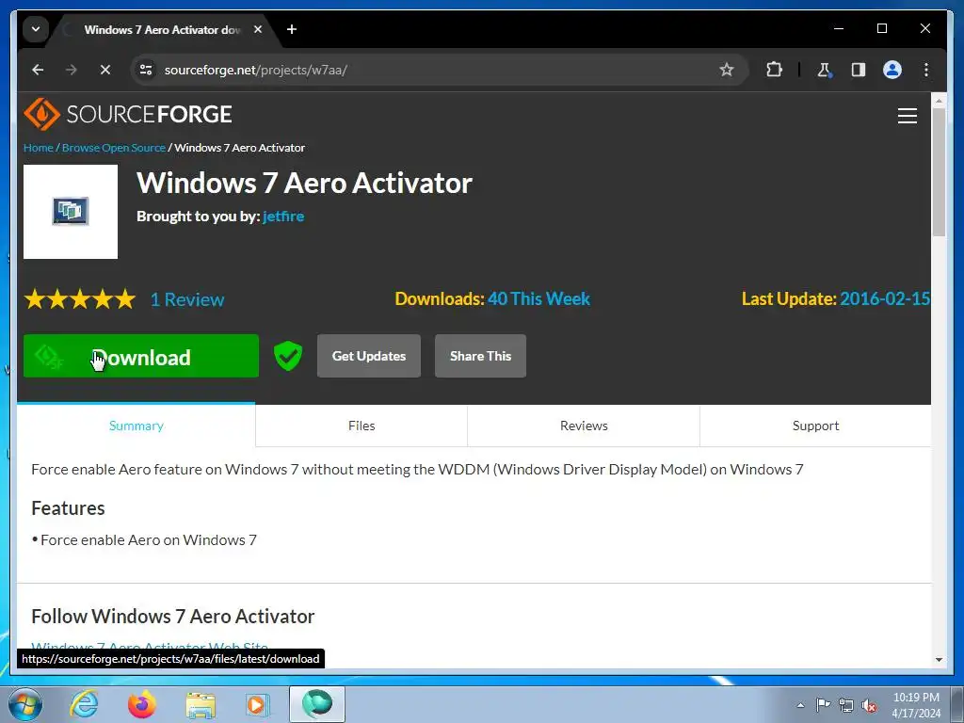Click the green shield checkmark icon
Screen dimensions: 964x723
pos(288,356)
